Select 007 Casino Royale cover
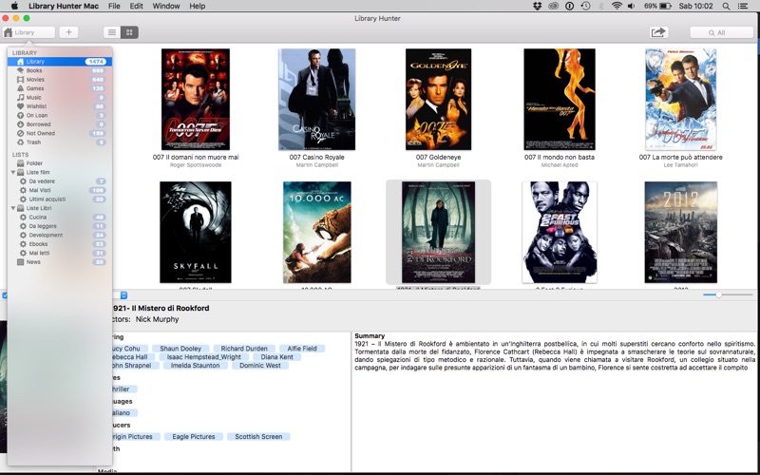The width and height of the screenshot is (760, 475). pos(317,100)
